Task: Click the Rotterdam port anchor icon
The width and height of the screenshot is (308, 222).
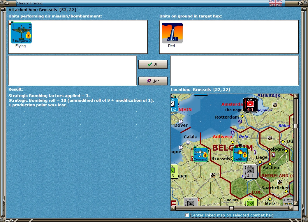Action: 240,121
